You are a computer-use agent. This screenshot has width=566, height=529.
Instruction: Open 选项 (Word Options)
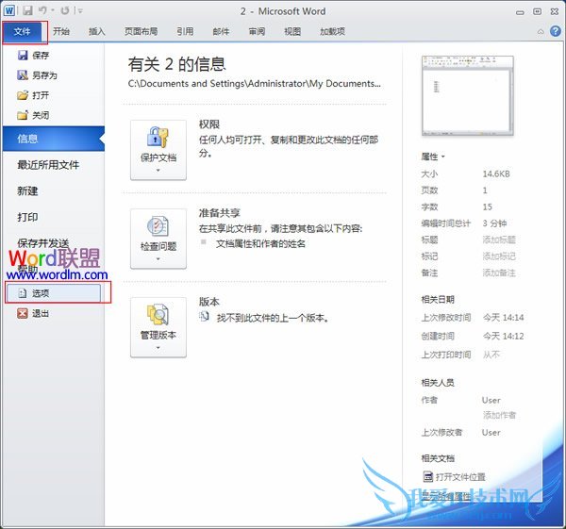53,293
